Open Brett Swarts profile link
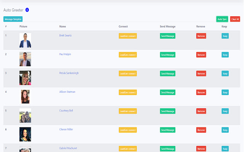This screenshot has width=244, height=152. 65,35
